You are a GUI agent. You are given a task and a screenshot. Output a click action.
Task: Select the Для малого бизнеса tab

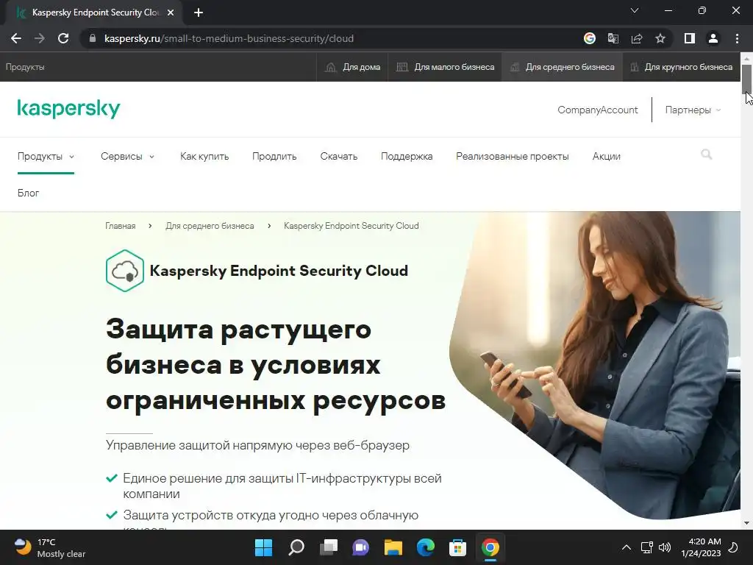click(445, 67)
